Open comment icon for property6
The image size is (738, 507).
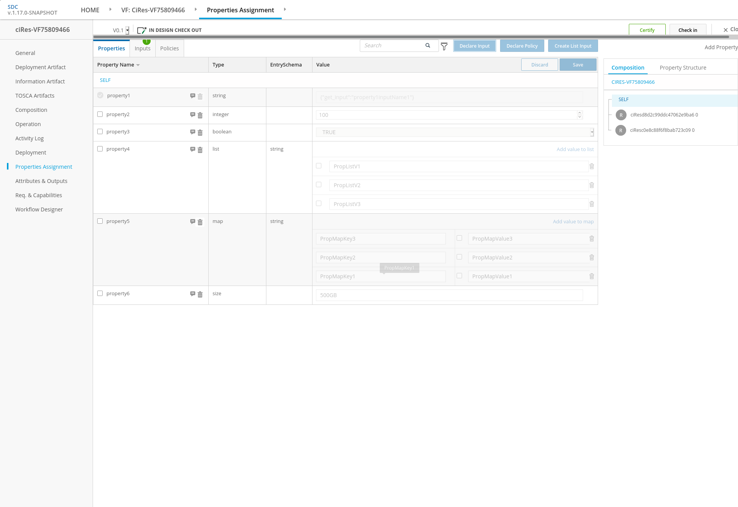tap(193, 294)
